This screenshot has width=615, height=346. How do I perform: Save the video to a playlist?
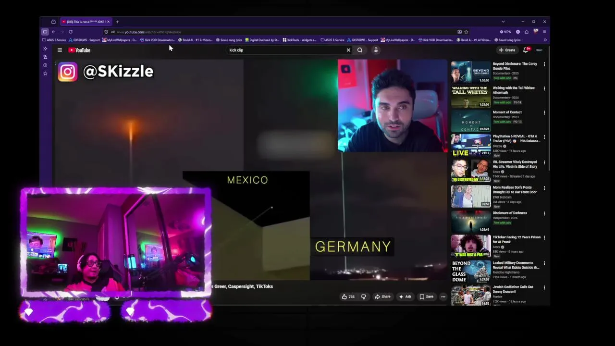pos(426,297)
